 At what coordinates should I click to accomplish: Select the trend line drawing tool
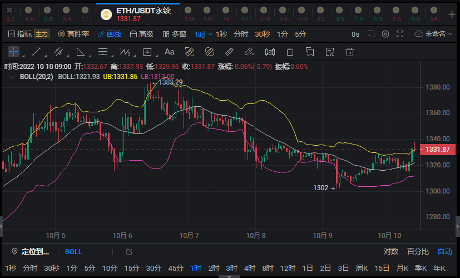point(36,52)
